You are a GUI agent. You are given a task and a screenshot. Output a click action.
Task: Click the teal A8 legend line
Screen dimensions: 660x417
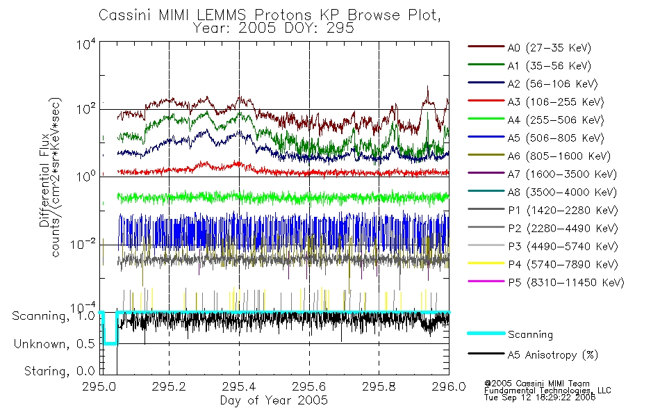tap(486, 191)
